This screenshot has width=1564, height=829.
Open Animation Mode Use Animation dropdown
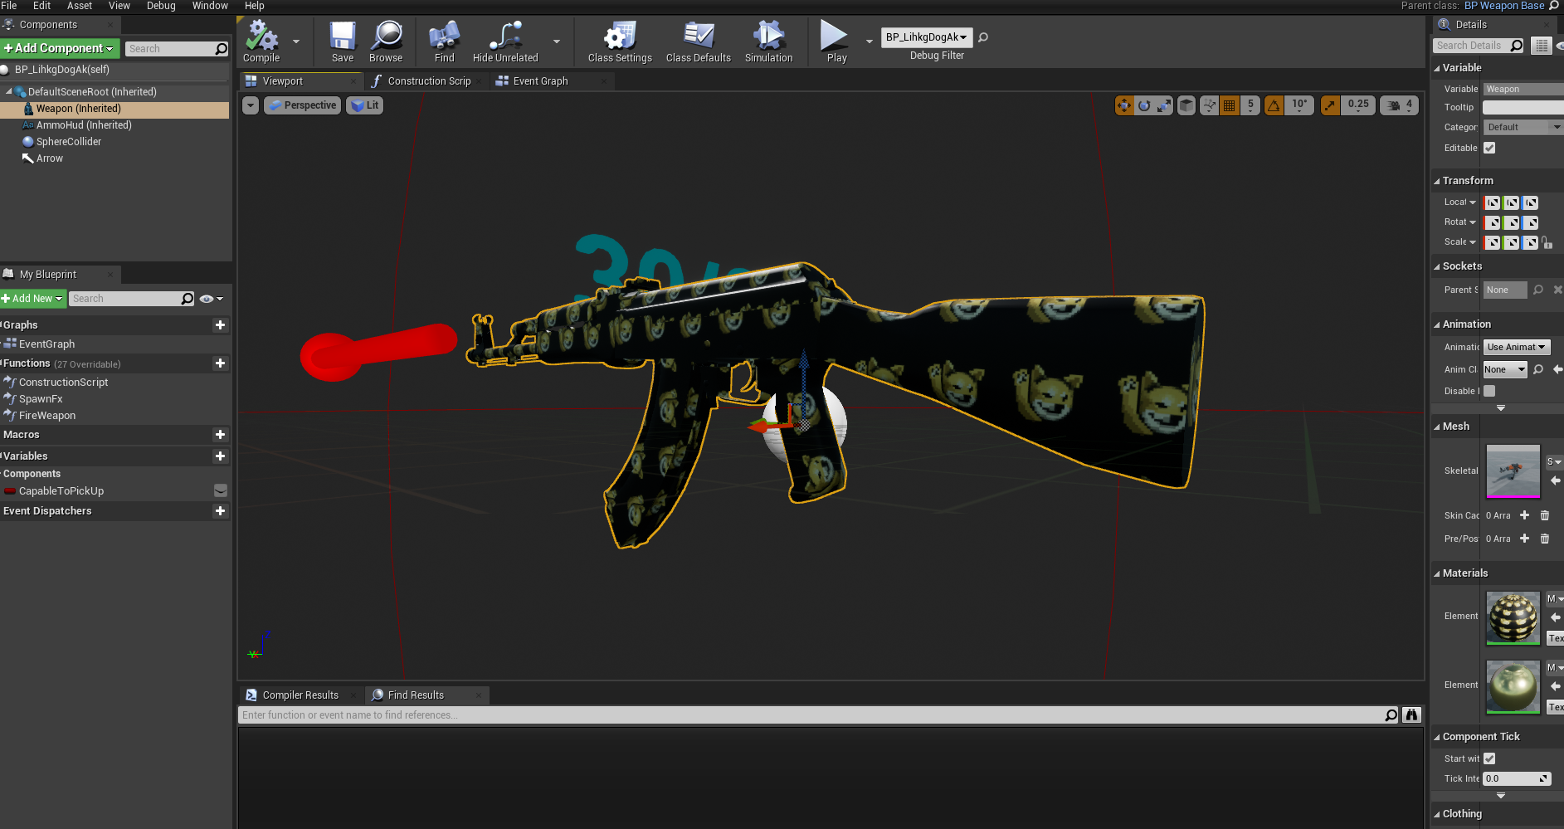1517,347
